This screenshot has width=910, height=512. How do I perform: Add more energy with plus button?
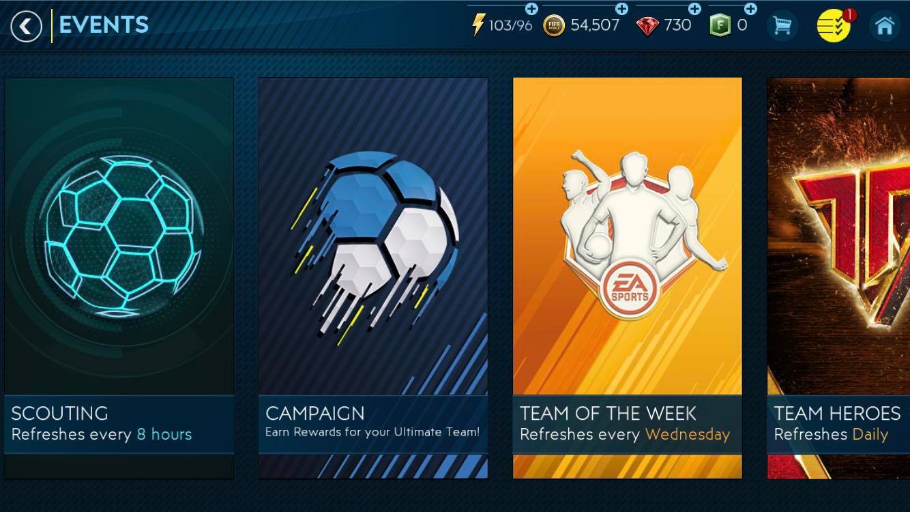point(531,9)
